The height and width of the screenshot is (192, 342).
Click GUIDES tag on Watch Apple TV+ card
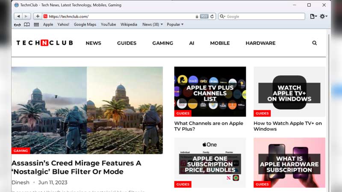pyautogui.click(x=262, y=113)
